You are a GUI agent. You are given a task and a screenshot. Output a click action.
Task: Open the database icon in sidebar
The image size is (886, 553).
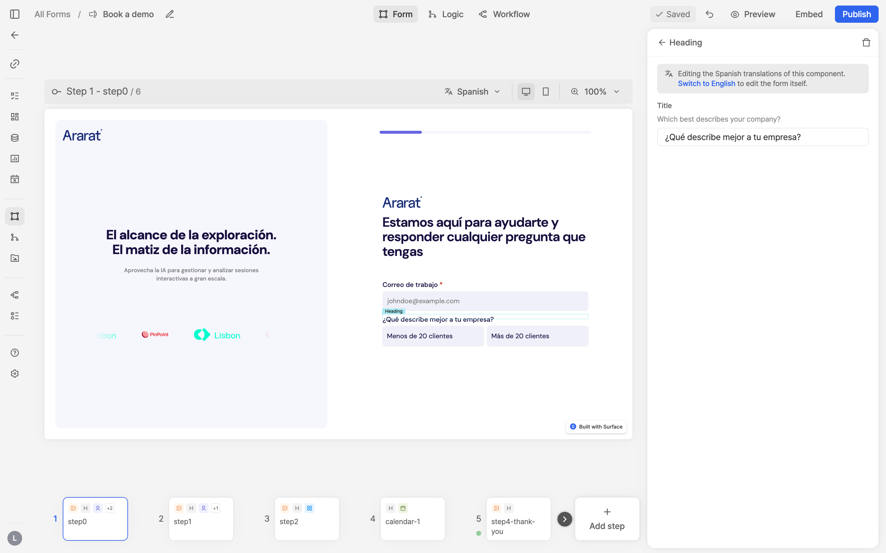pos(15,138)
